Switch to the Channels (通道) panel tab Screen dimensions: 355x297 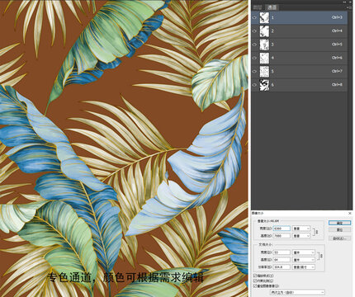click(x=272, y=7)
